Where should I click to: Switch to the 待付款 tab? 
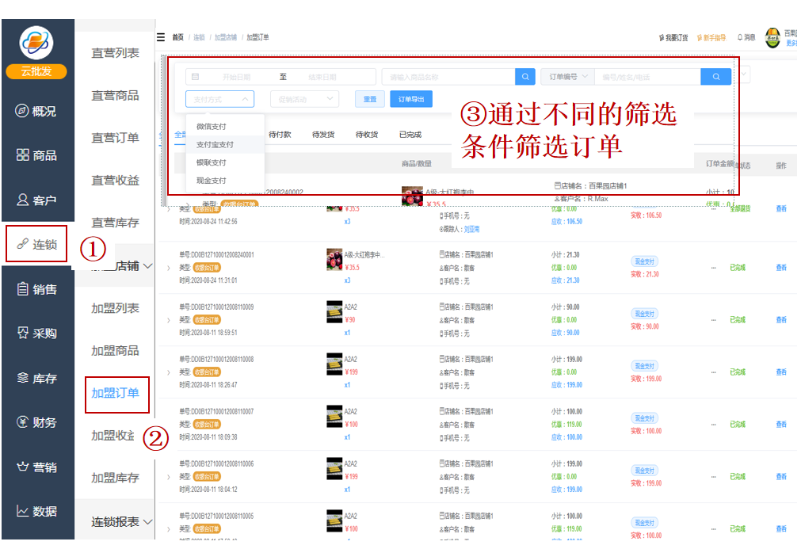pos(280,135)
